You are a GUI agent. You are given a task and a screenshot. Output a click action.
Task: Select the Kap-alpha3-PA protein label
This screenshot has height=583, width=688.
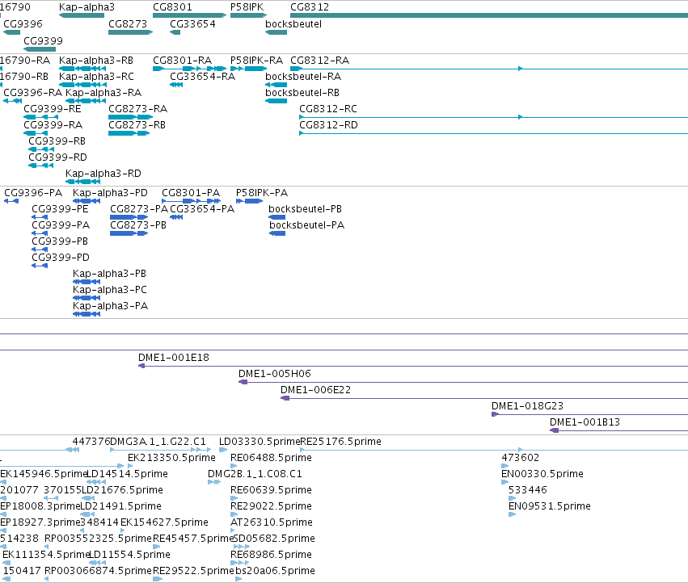[x=110, y=305]
